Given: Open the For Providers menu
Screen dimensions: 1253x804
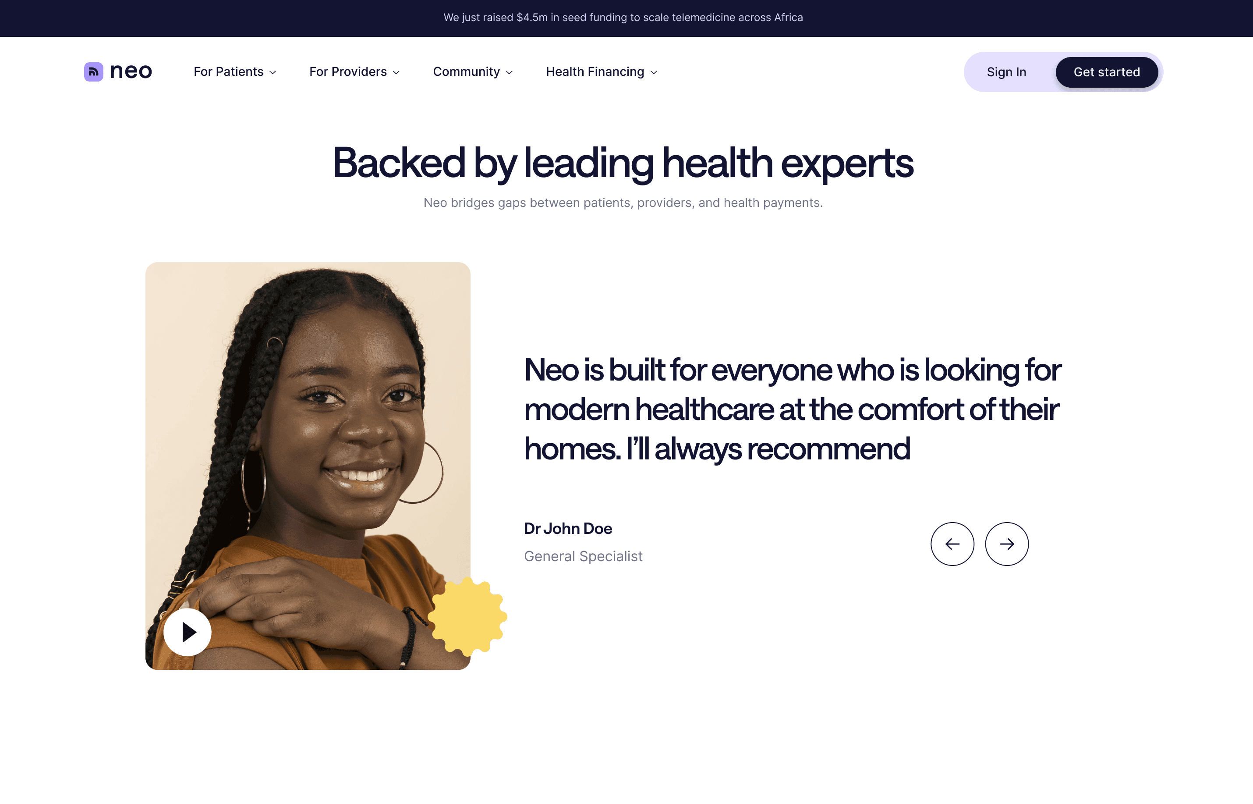Looking at the screenshot, I should coord(355,71).
